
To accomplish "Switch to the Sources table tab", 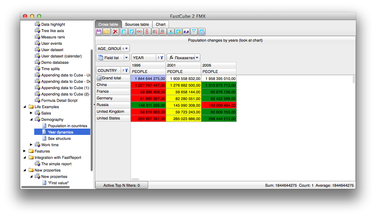I will pyautogui.click(x=137, y=24).
